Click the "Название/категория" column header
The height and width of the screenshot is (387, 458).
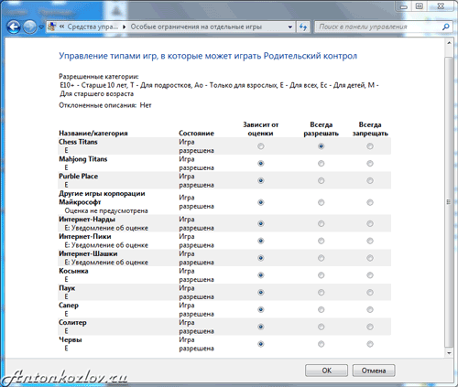(93, 134)
